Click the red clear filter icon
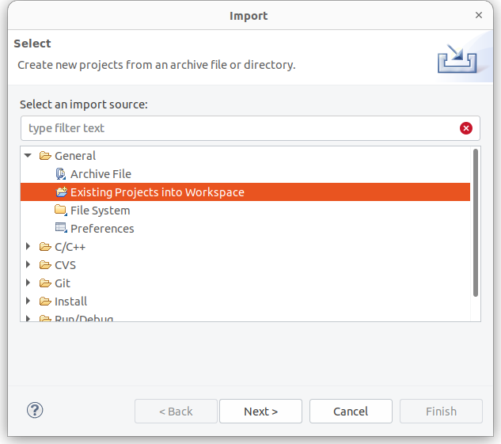 466,128
